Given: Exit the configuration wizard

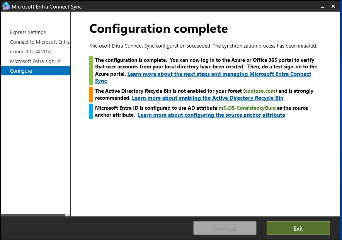Looking at the screenshot, I should (x=298, y=228).
